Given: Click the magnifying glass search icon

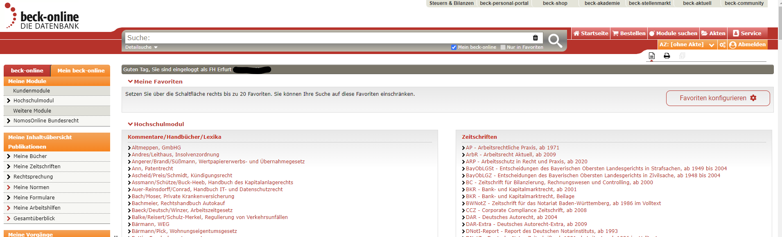Looking at the screenshot, I should (x=555, y=41).
